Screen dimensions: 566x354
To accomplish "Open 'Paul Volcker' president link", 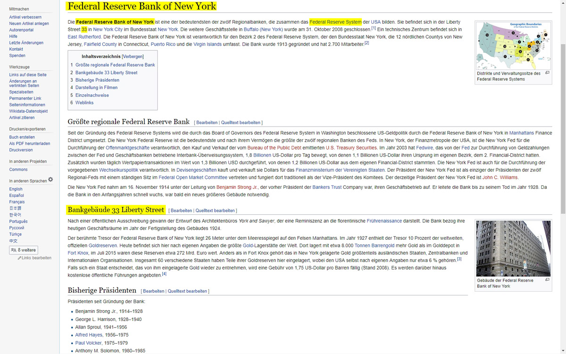I will point(88,343).
